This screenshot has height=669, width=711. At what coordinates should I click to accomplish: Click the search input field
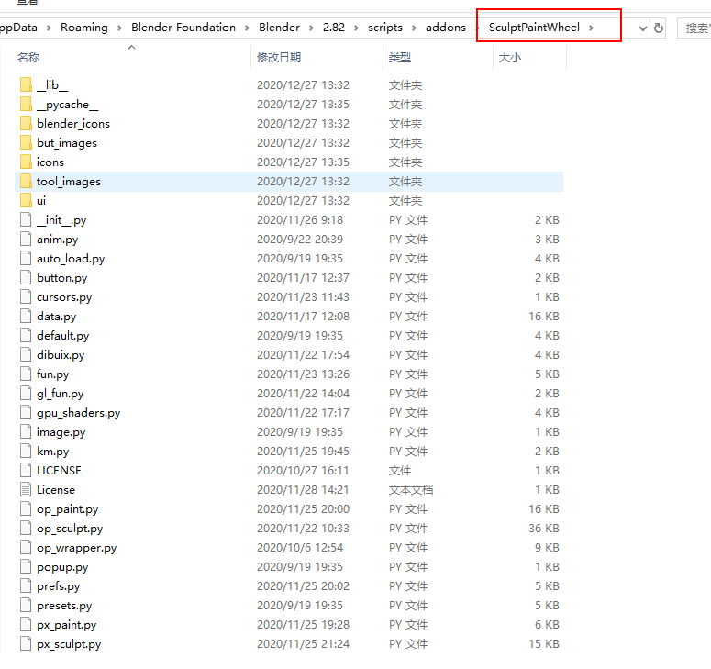click(694, 28)
